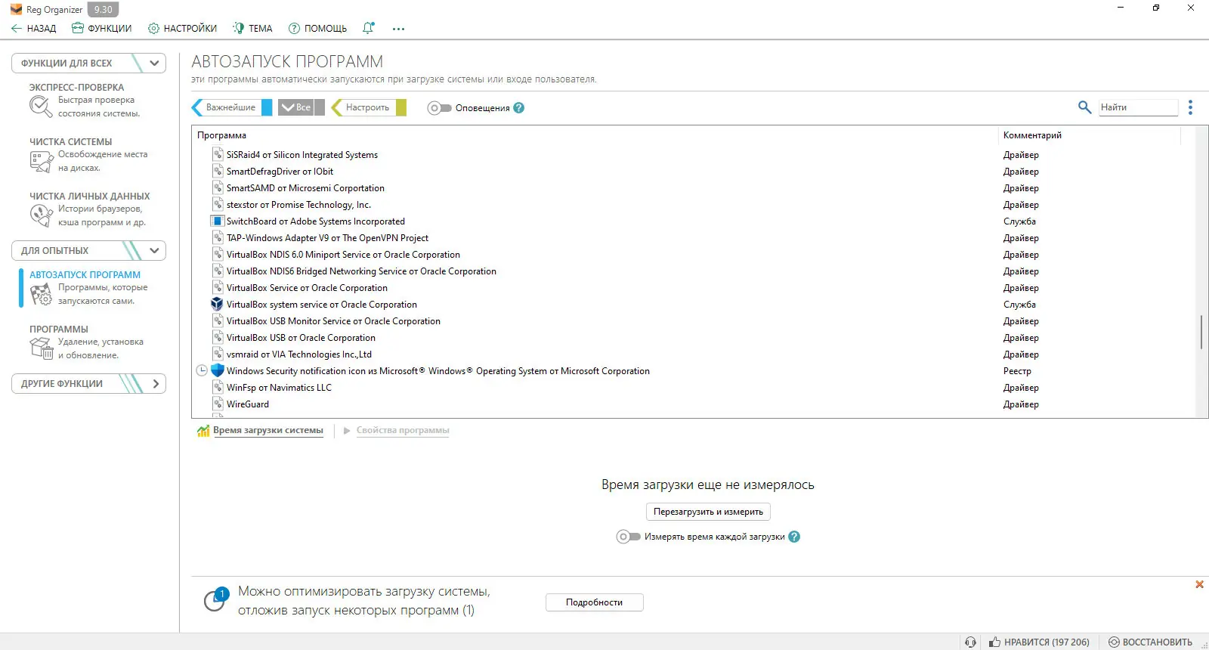Enable Измерять время каждой загрузки switch
This screenshot has height=650, width=1209.
click(x=628, y=537)
